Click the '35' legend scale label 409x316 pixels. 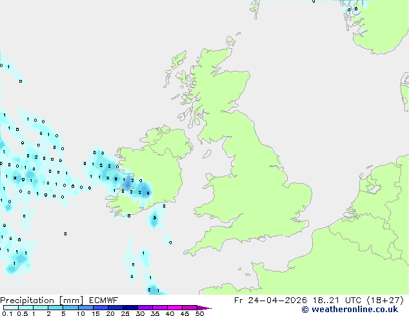point(155,313)
